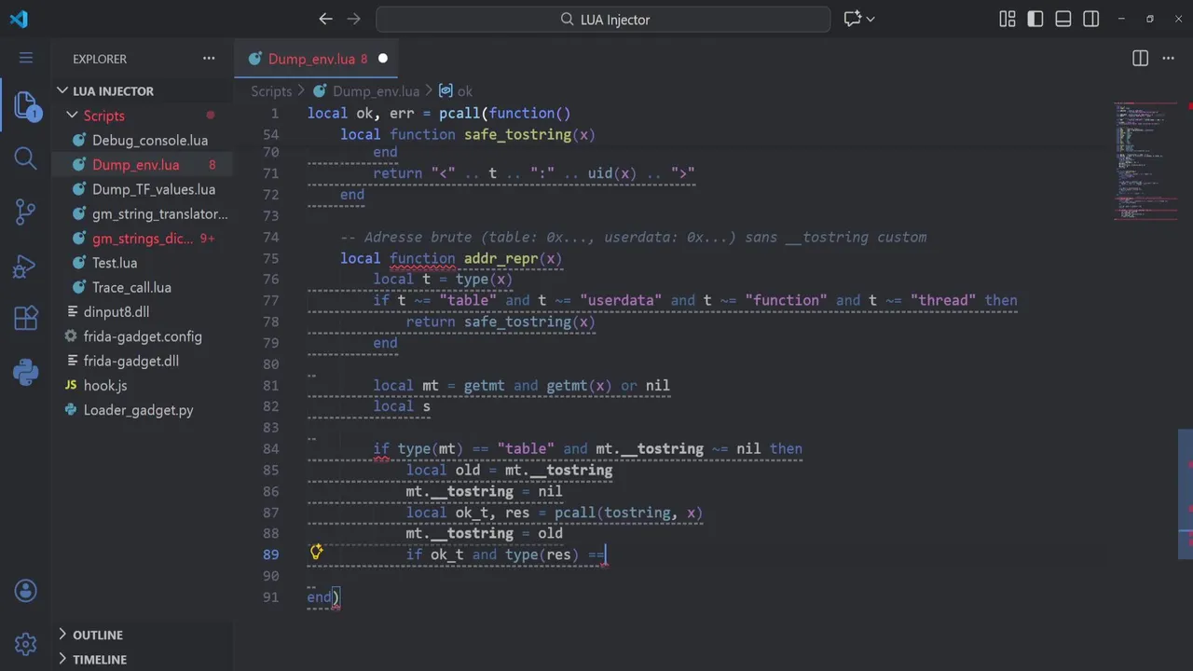Open chat dropdown arrow beside Copilot icon

coord(871,19)
